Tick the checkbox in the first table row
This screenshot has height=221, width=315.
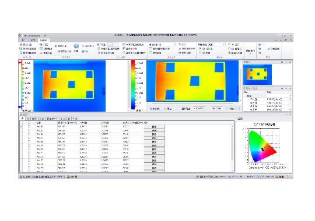[x=29, y=126]
